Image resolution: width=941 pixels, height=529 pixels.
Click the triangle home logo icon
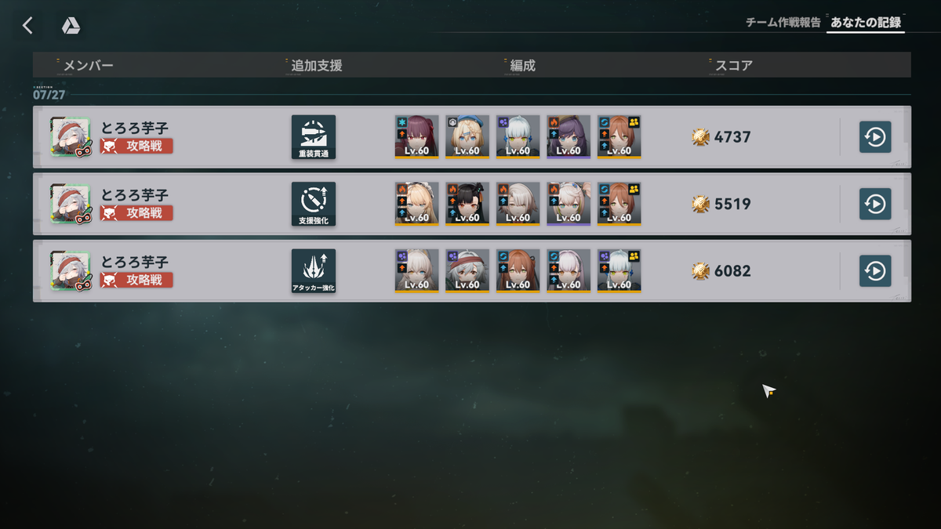pos(71,26)
